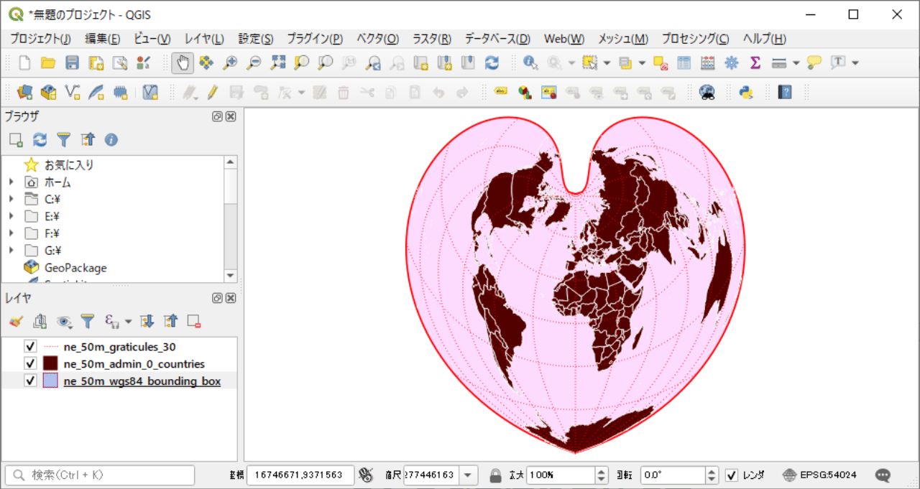Screen dimensions: 920x489
Task: Click the search locator field
Action: point(100,475)
